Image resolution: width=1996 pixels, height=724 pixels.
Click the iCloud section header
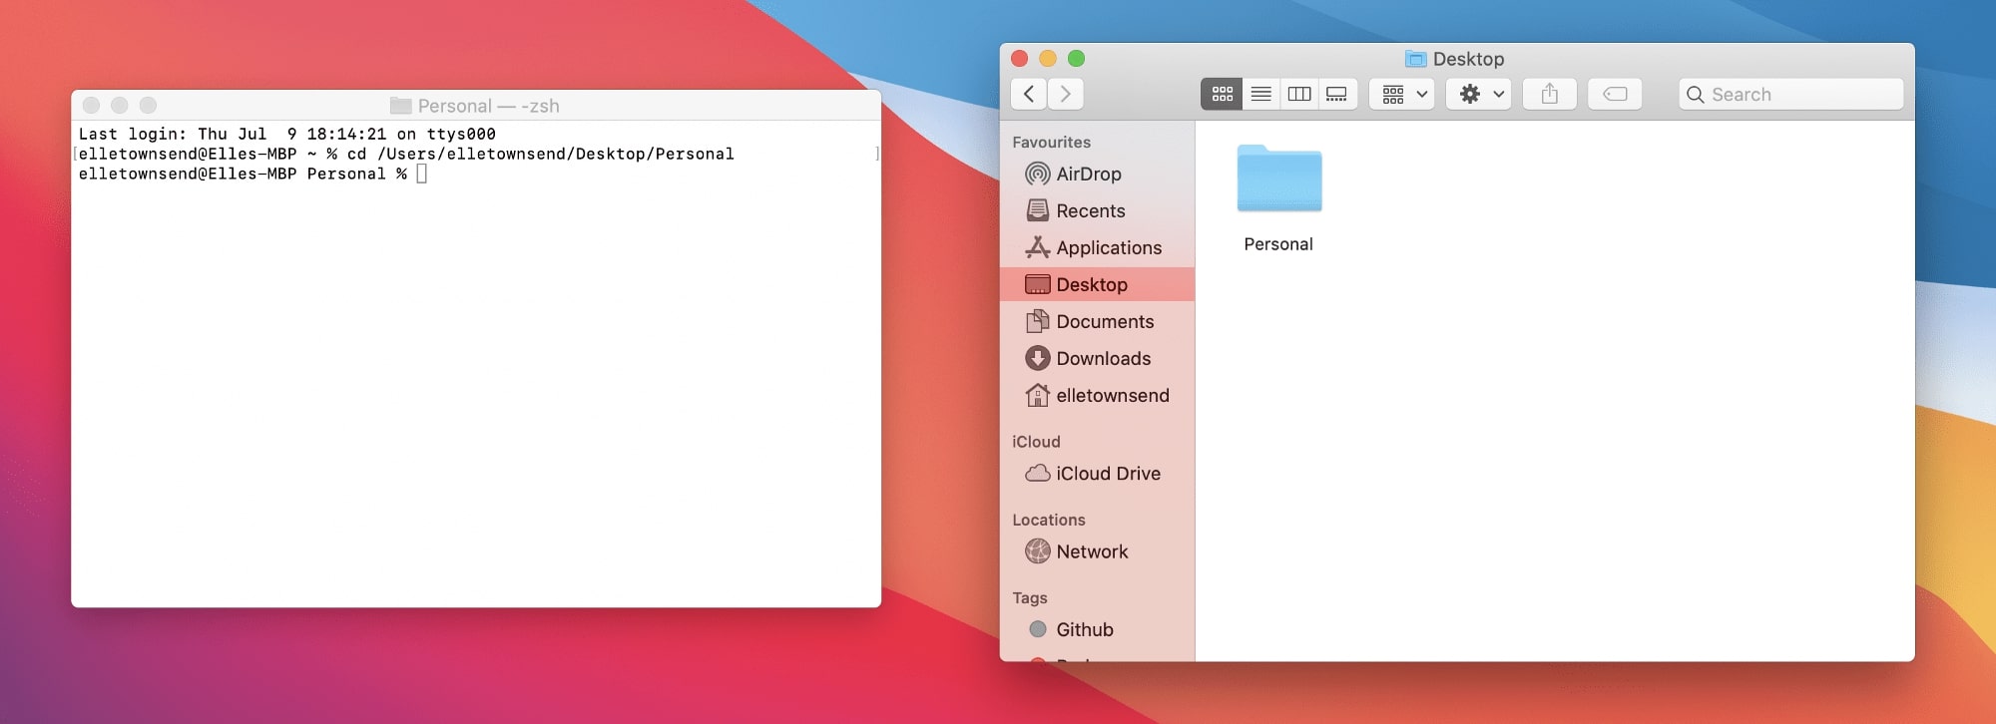coord(1036,442)
